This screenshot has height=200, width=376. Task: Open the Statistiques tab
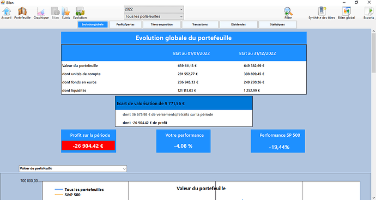pyautogui.click(x=277, y=25)
